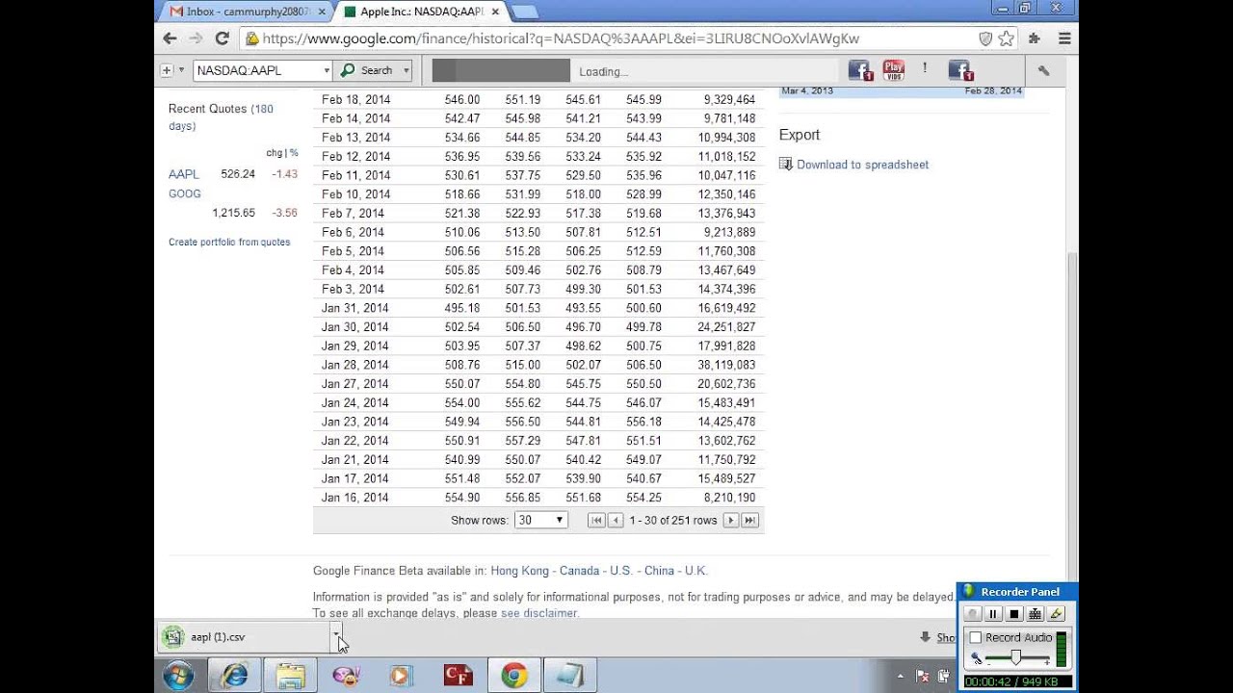Open Yahoo Messenger taskbar icon

coord(346,676)
